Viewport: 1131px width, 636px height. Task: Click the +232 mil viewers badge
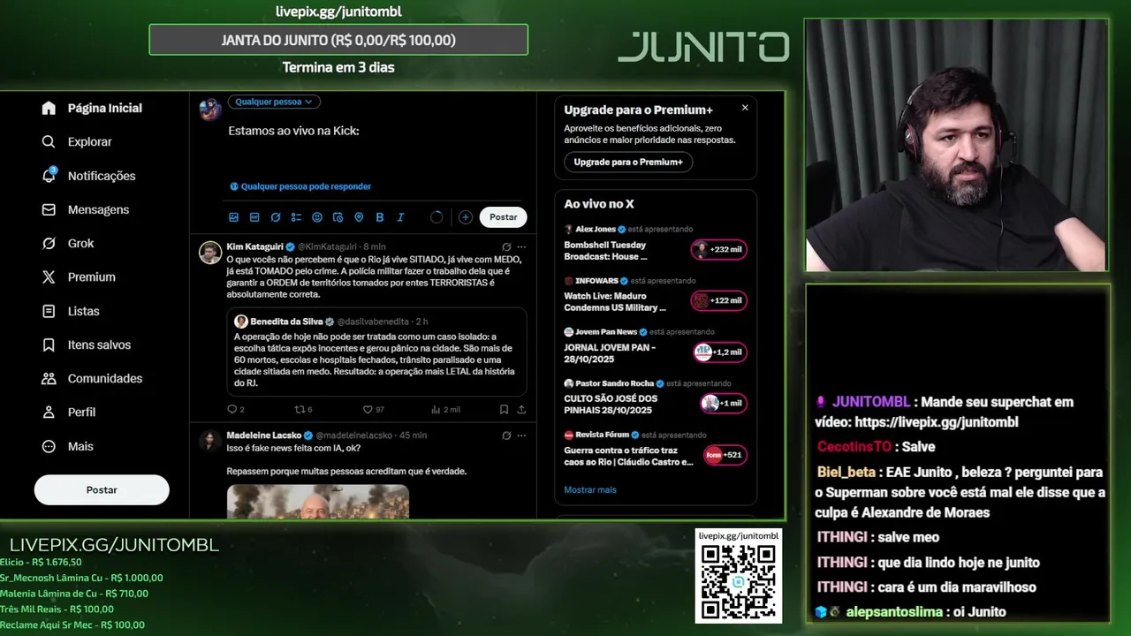(x=719, y=250)
